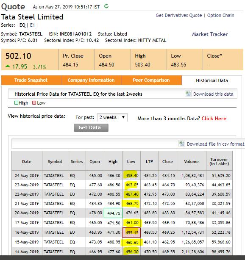Click the Excel icon beside Download this data
Viewport: 245px width, 260px height.
[188, 94]
